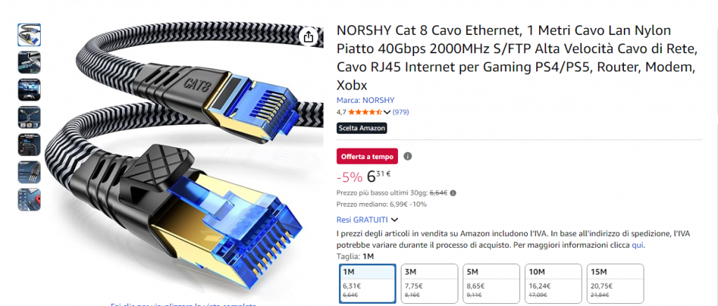Select the first product image thumbnail
The width and height of the screenshot is (718, 306).
click(x=29, y=35)
